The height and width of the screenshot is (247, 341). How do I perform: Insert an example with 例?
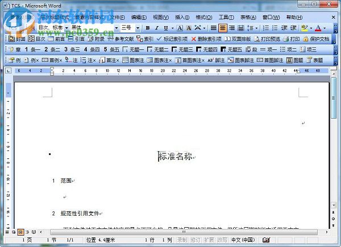14,60
